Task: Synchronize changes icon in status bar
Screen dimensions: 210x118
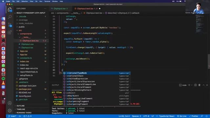Action: coord(20,116)
